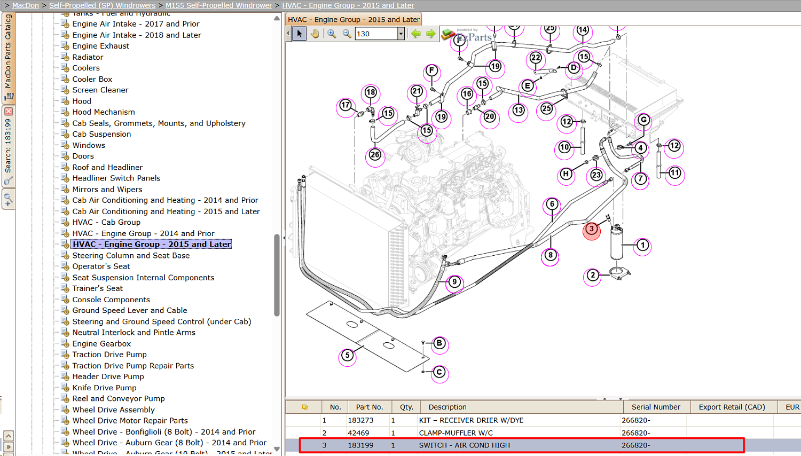Click the tree scrollbar up arrow
The width and height of the screenshot is (801, 456).
[x=277, y=18]
